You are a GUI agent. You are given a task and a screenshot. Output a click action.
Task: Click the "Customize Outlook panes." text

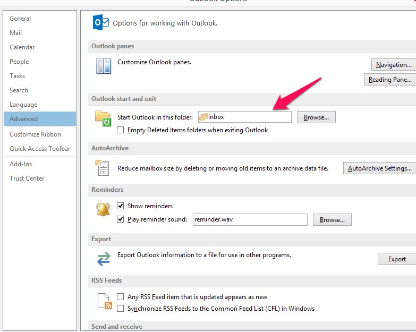pos(154,62)
